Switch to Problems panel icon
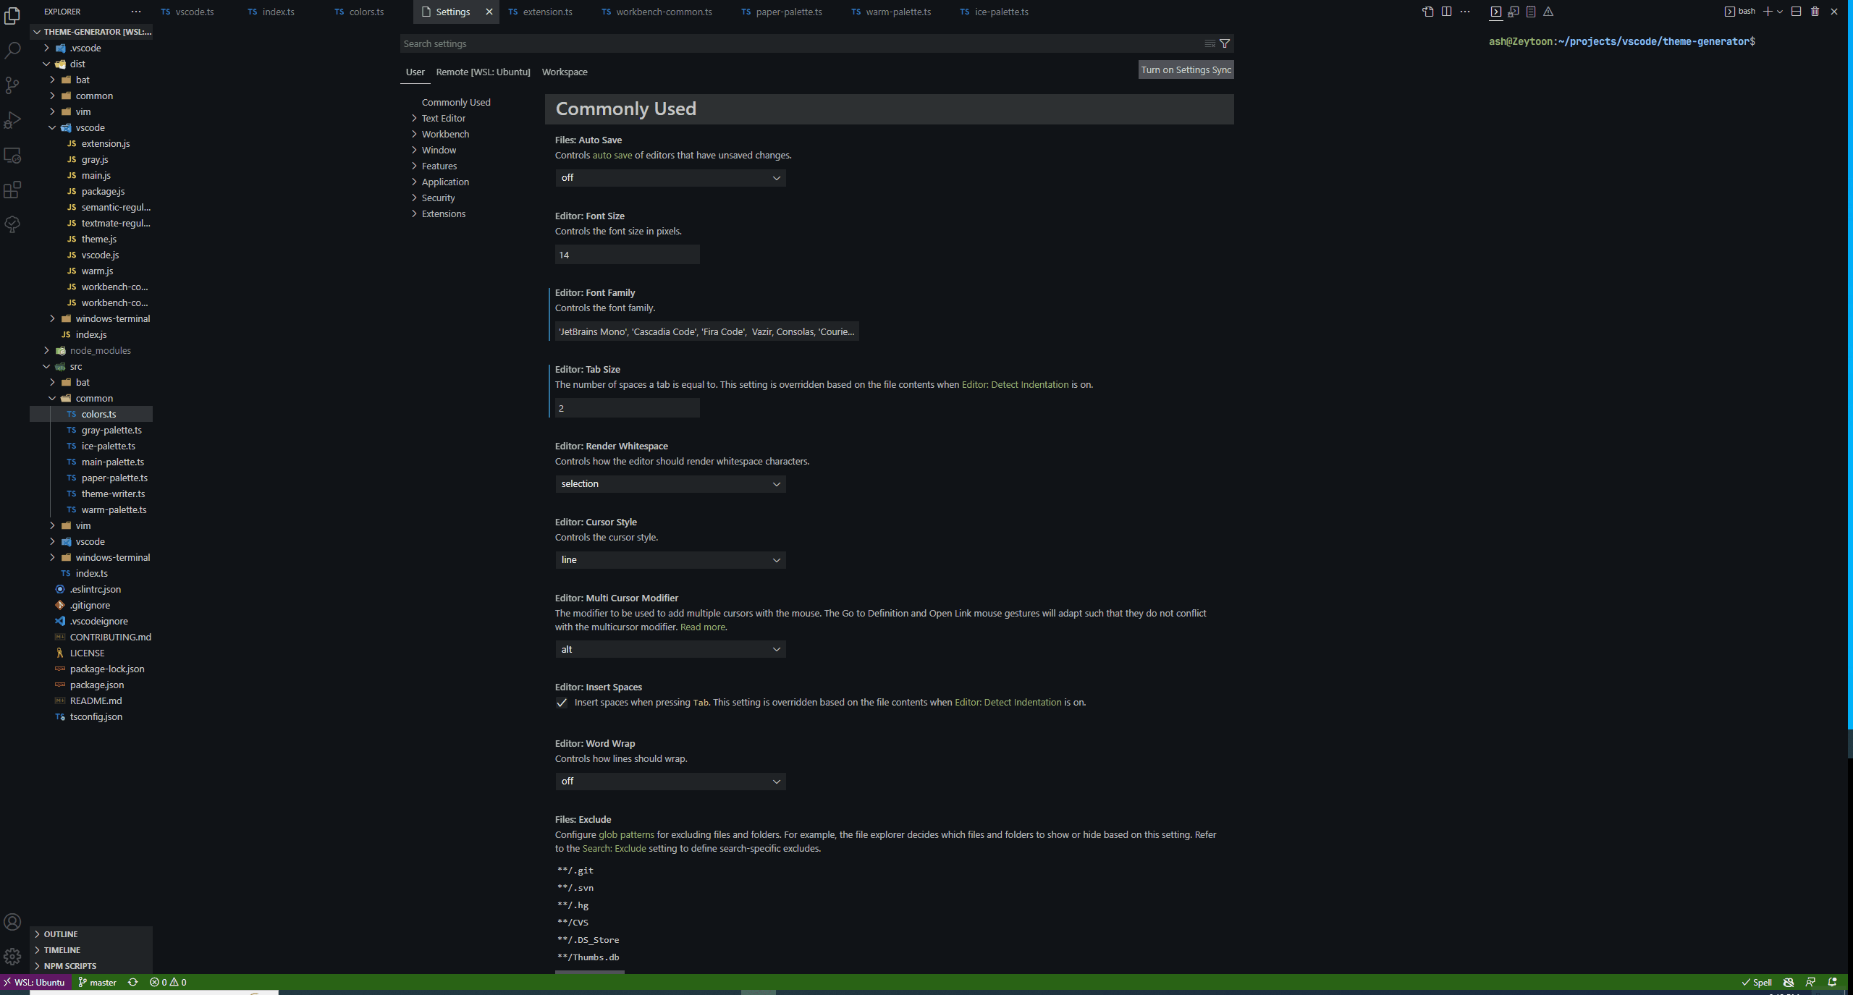 pos(1548,12)
